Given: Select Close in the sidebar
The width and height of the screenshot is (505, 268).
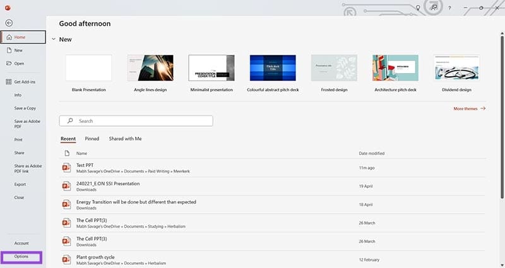Looking at the screenshot, I should tap(19, 197).
